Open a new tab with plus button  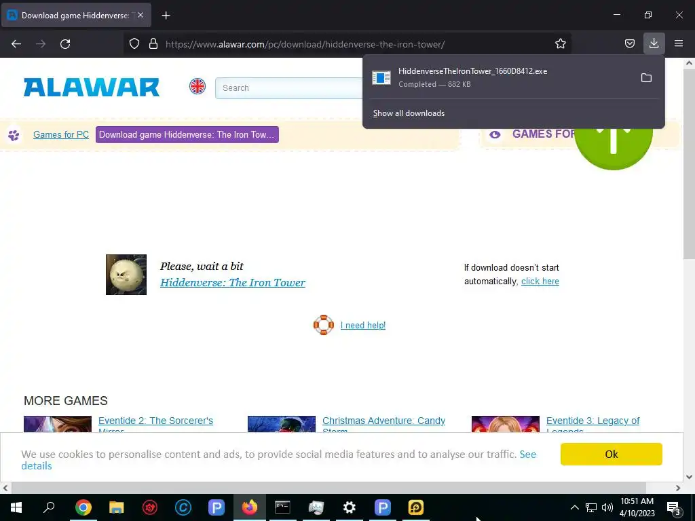pos(166,16)
